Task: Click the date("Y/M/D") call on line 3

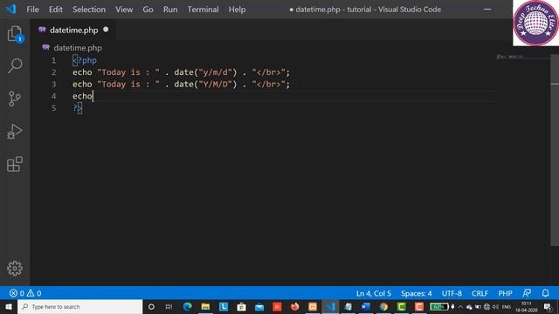Action: (x=205, y=85)
